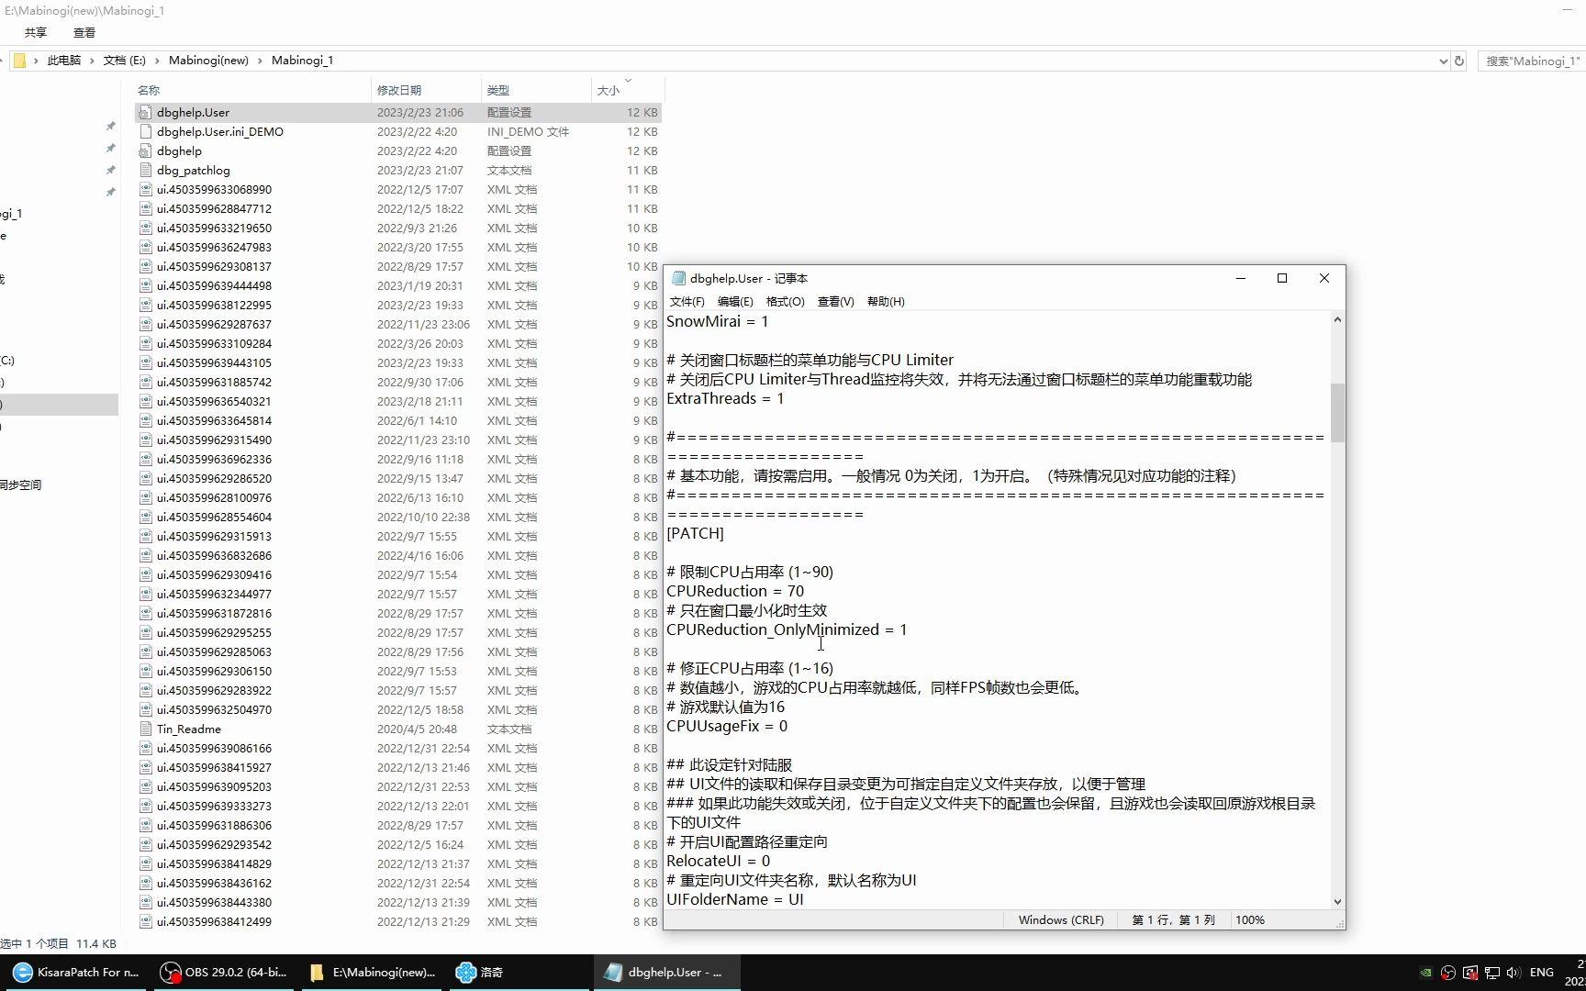Click CPUUsageFix = 0 line in Notepad
This screenshot has height=991, width=1586.
pyautogui.click(x=727, y=726)
